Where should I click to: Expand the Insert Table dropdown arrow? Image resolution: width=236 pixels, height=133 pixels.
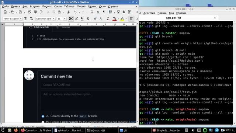point(114,12)
